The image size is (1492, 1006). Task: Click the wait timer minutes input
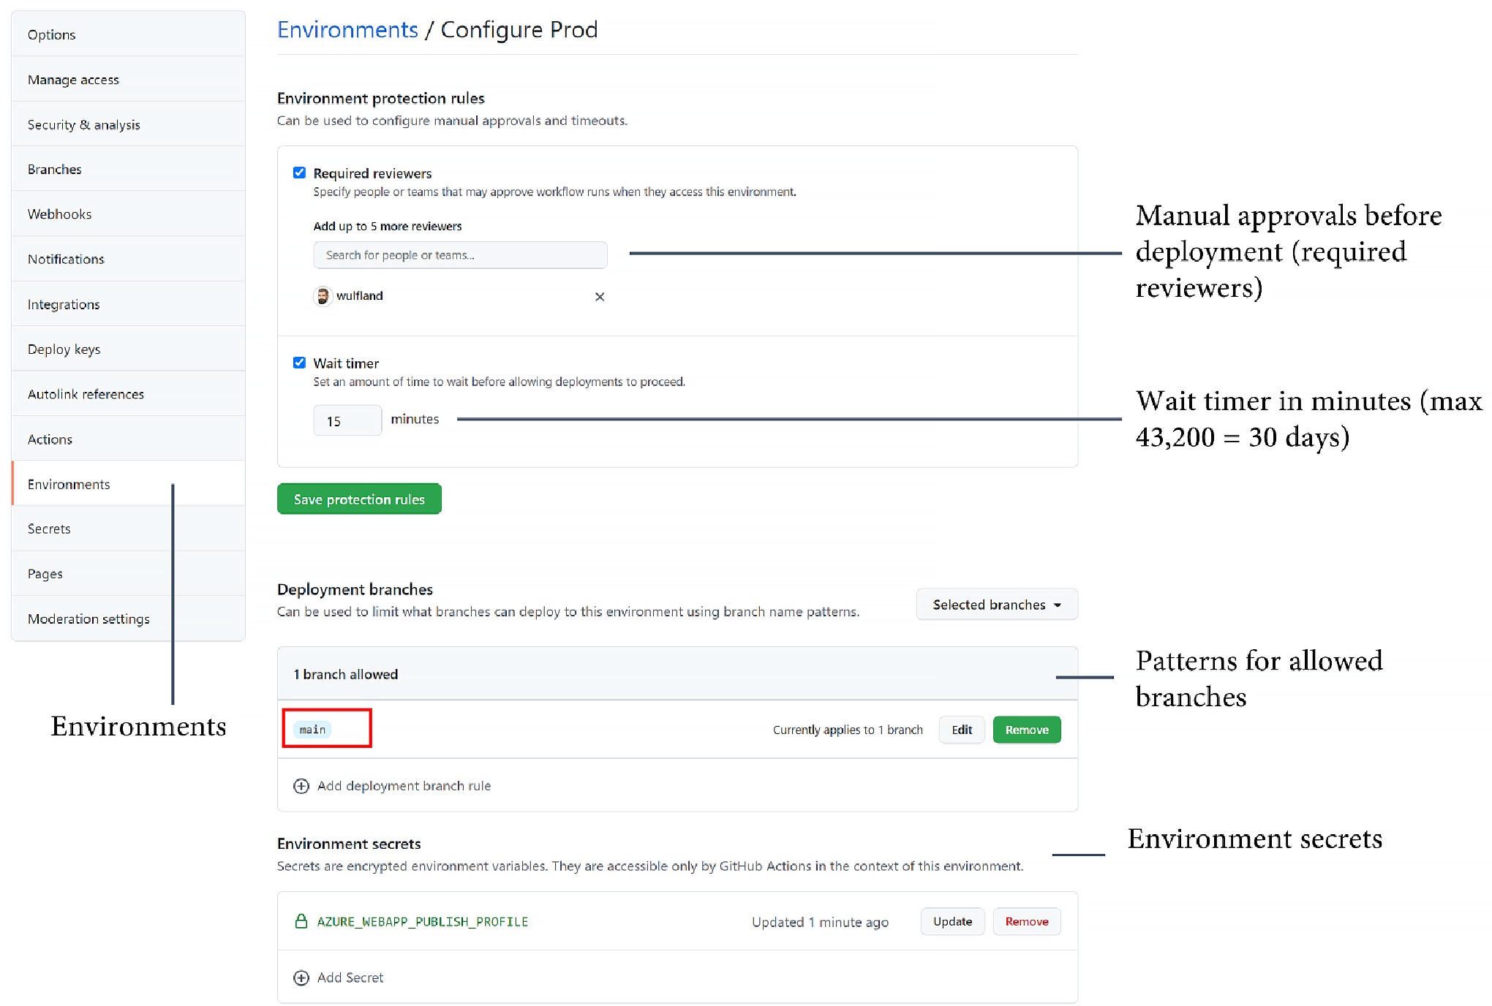pyautogui.click(x=347, y=420)
